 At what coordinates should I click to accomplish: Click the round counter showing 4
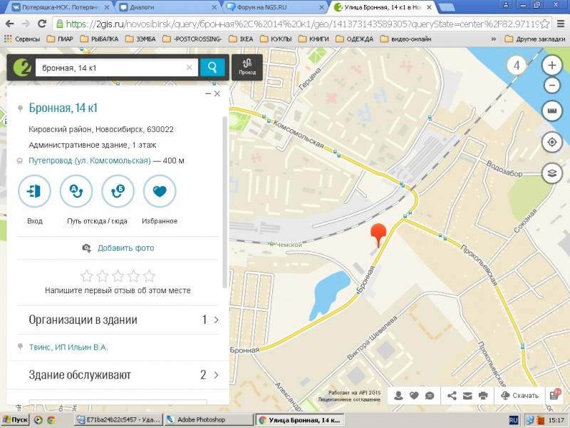tap(516, 66)
